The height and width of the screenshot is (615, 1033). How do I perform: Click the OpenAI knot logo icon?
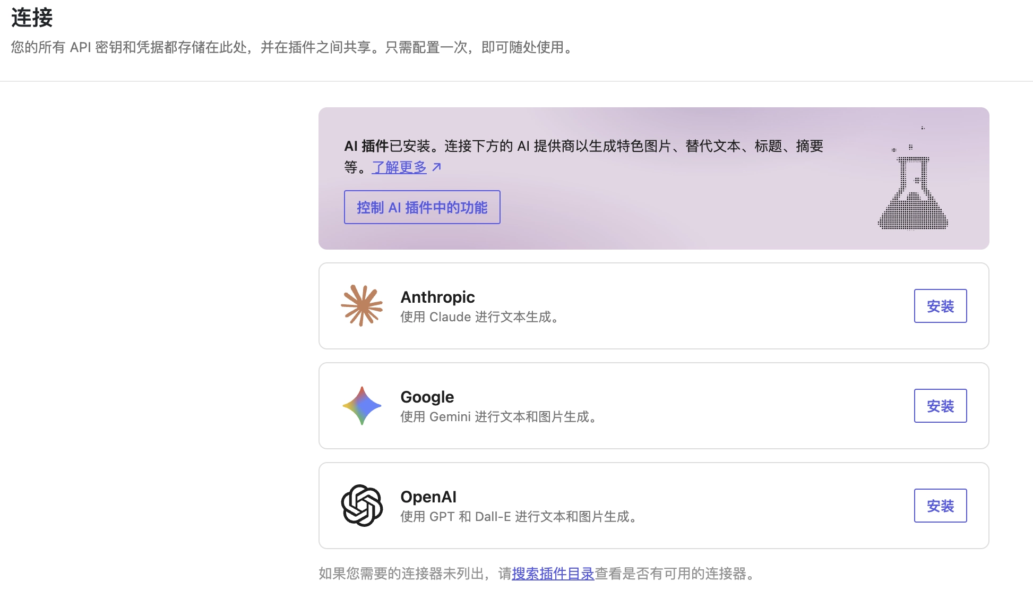tap(361, 506)
